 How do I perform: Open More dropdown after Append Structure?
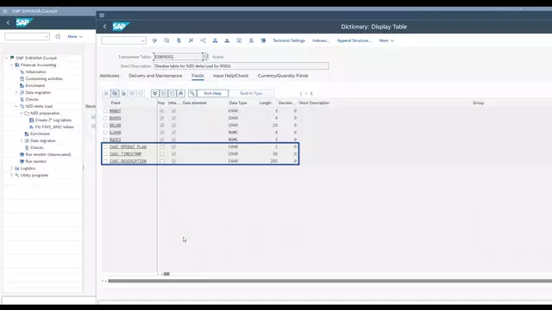click(386, 40)
